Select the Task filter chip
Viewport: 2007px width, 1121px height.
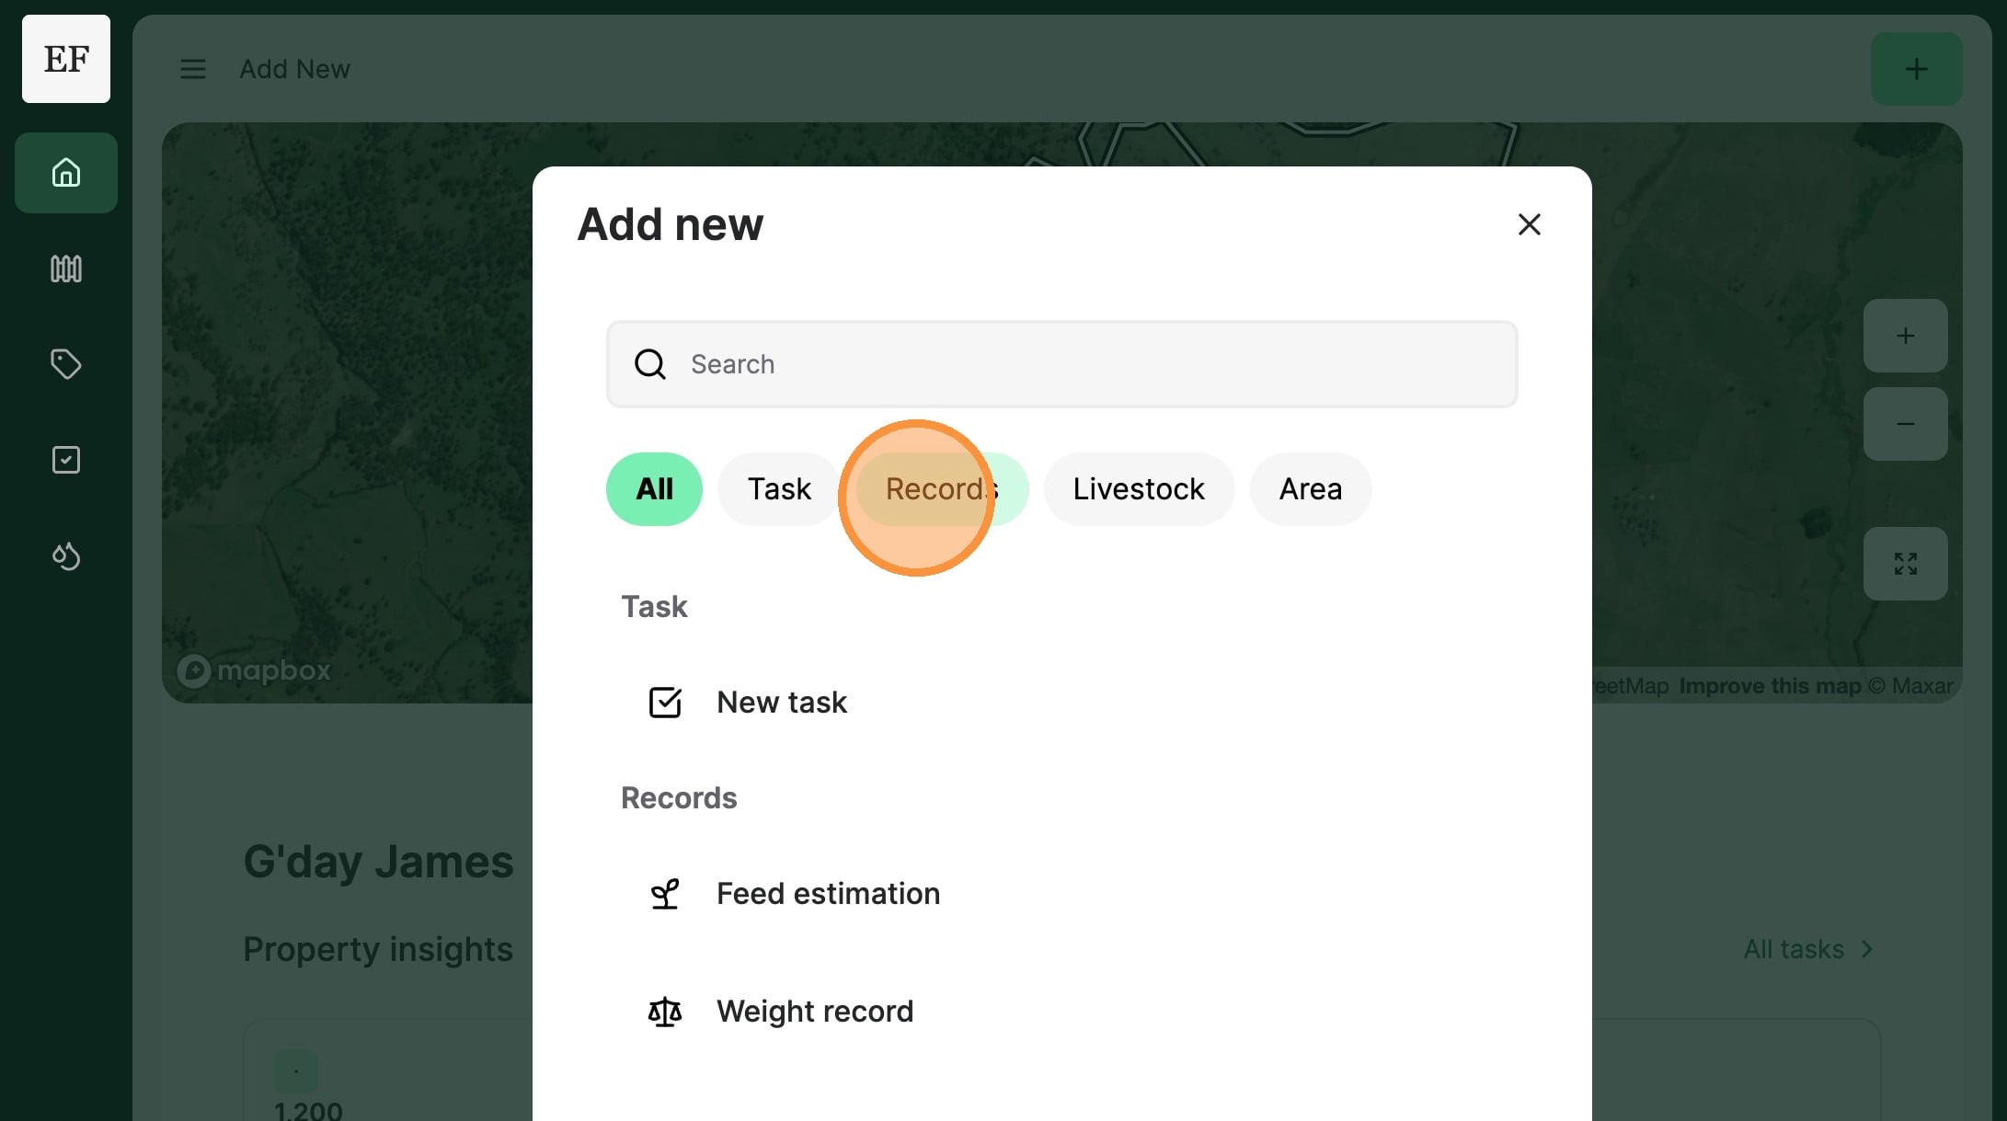pos(778,489)
